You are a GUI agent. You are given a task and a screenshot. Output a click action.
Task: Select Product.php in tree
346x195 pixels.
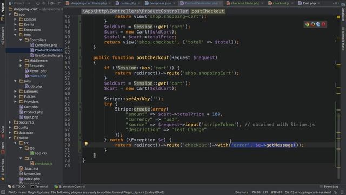point(31,112)
